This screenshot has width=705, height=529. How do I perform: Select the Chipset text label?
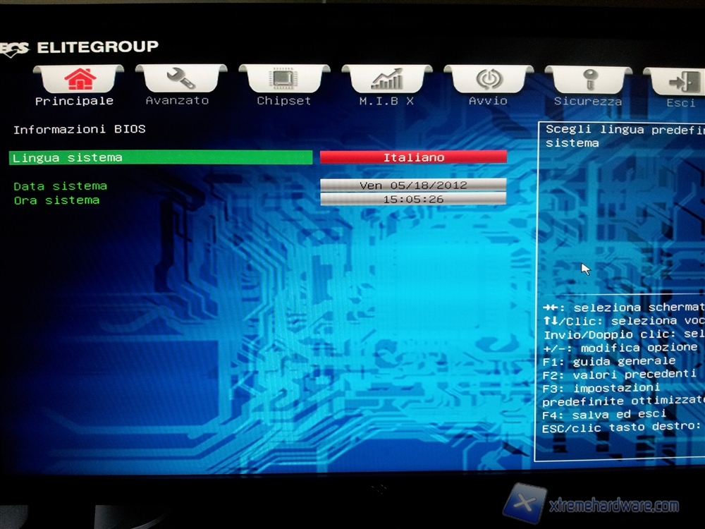point(283,101)
